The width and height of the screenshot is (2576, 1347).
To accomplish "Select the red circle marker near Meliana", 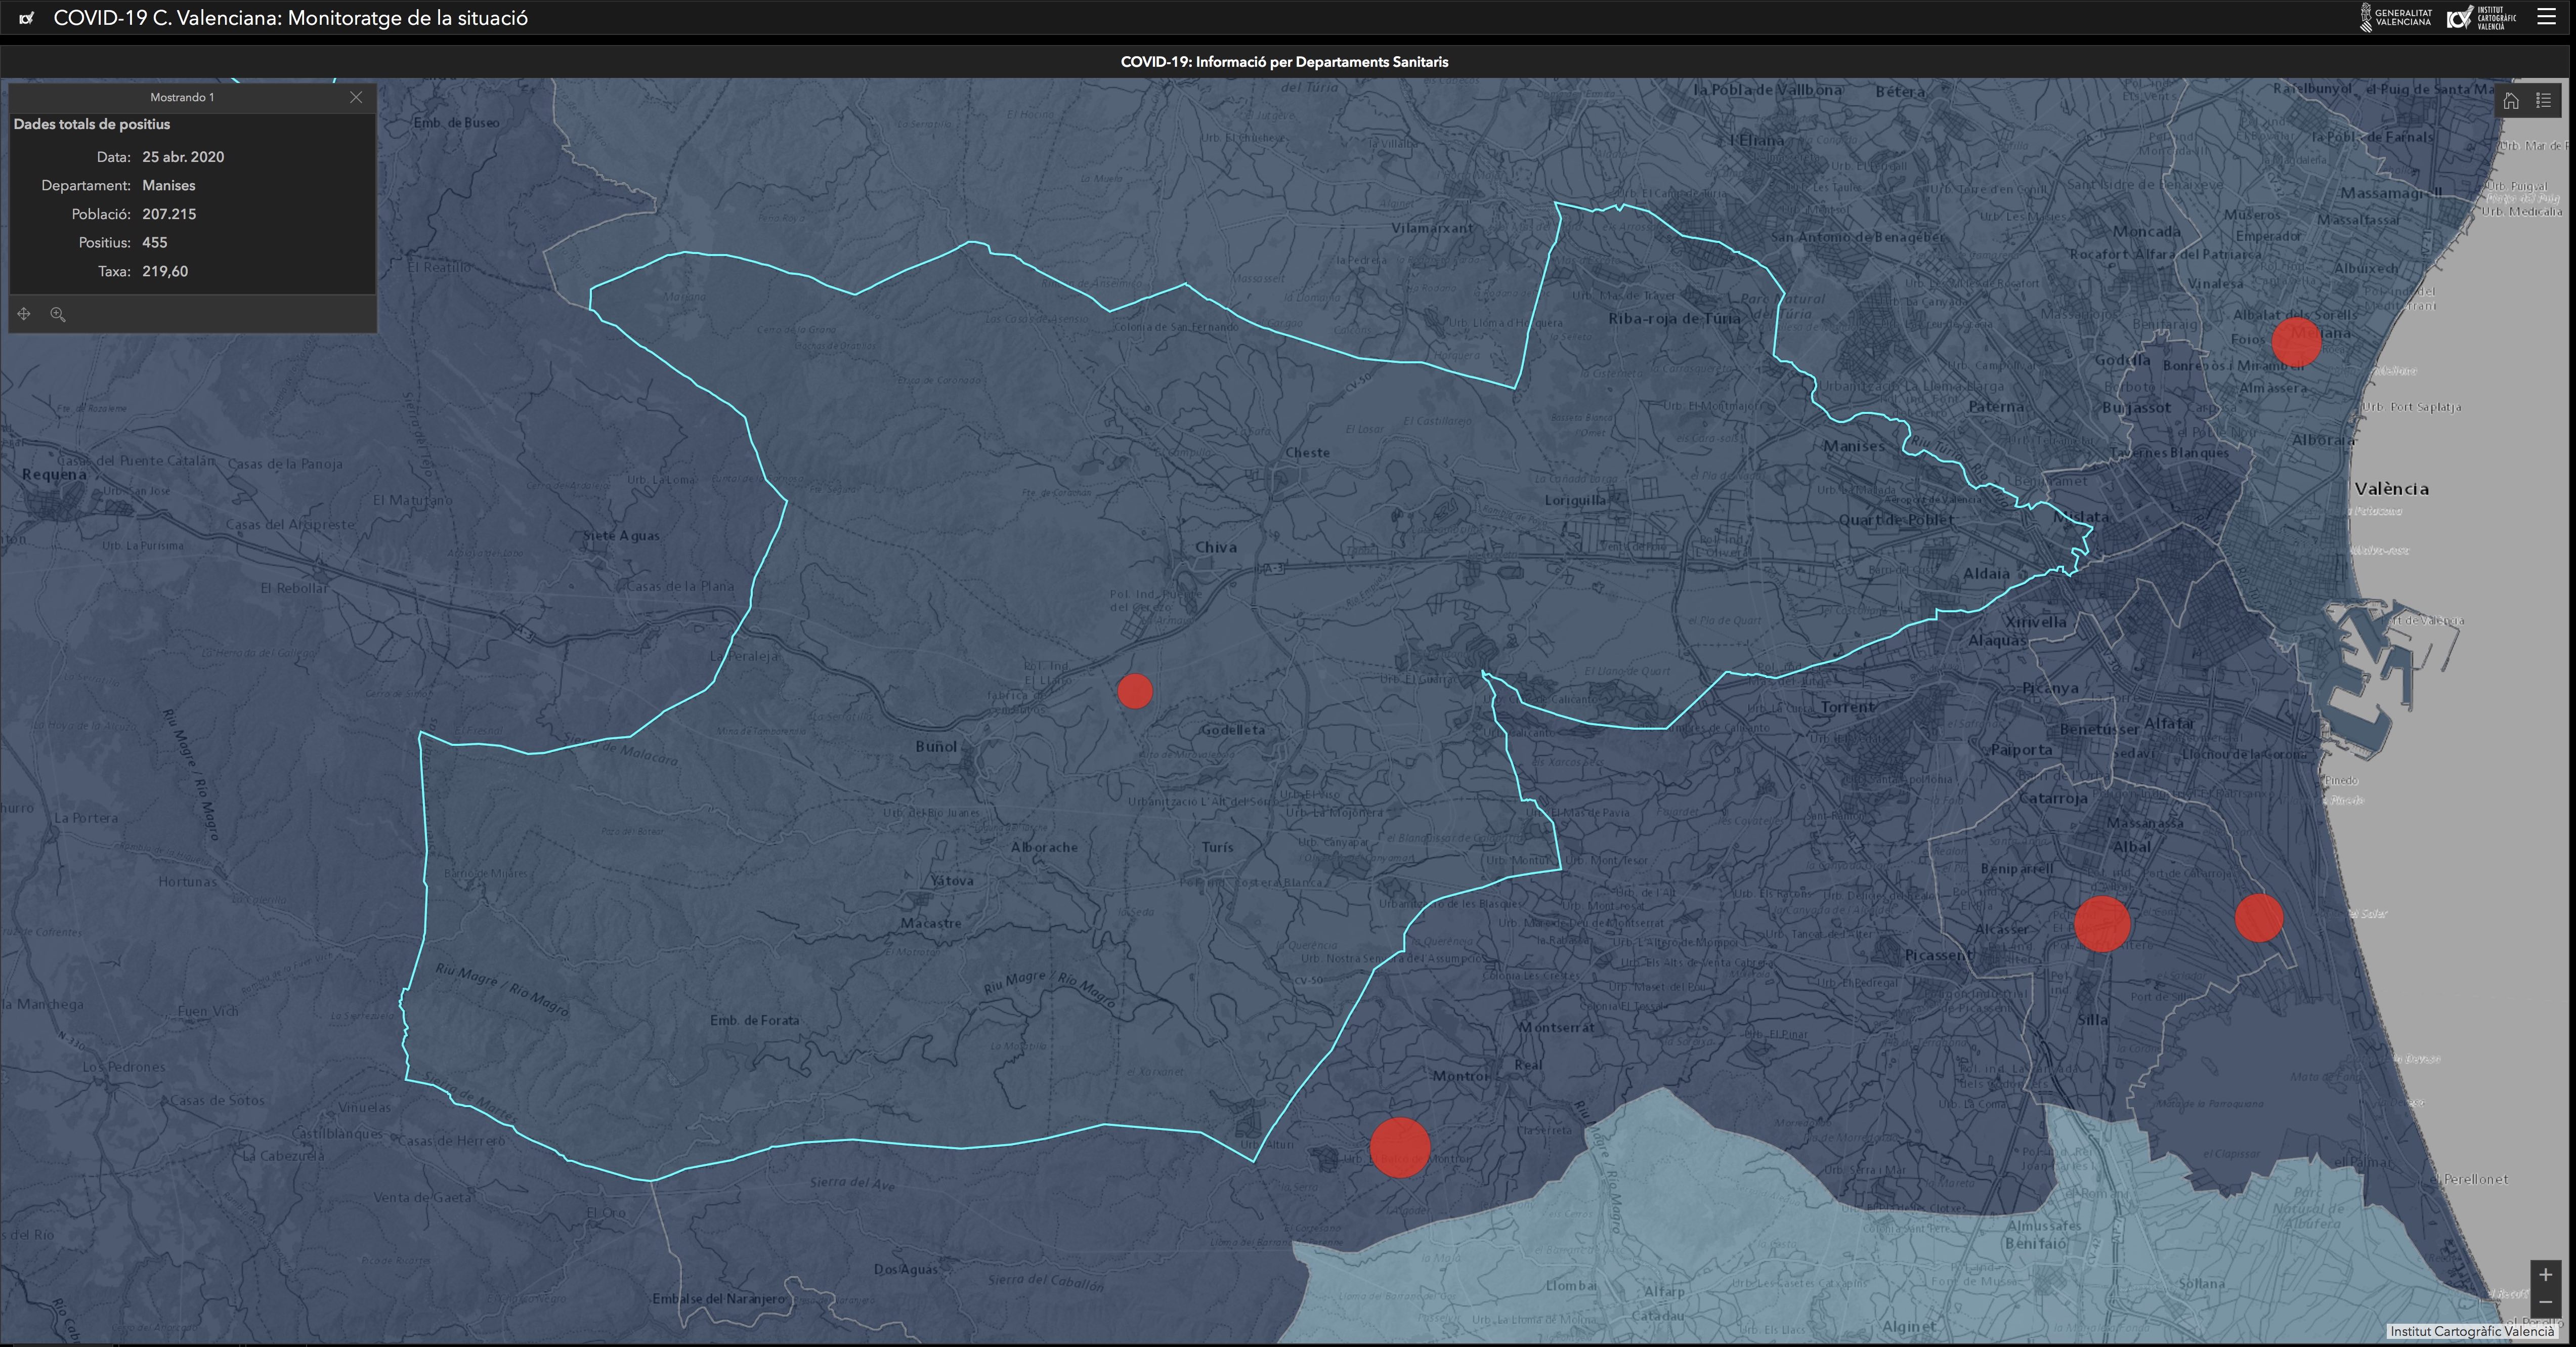I will pyautogui.click(x=2296, y=343).
